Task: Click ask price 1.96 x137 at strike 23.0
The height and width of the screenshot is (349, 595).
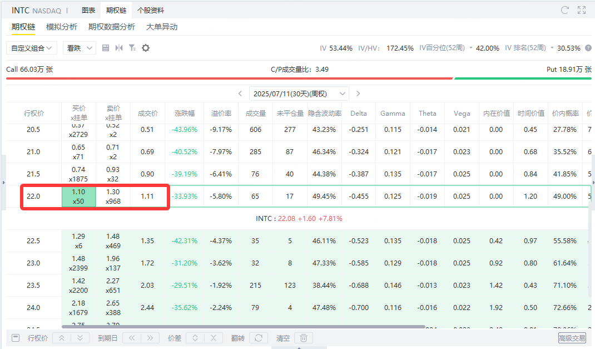Action: point(113,263)
